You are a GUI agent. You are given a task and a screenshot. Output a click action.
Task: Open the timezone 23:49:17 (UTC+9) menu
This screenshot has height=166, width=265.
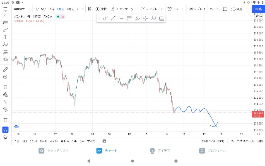click(212, 141)
